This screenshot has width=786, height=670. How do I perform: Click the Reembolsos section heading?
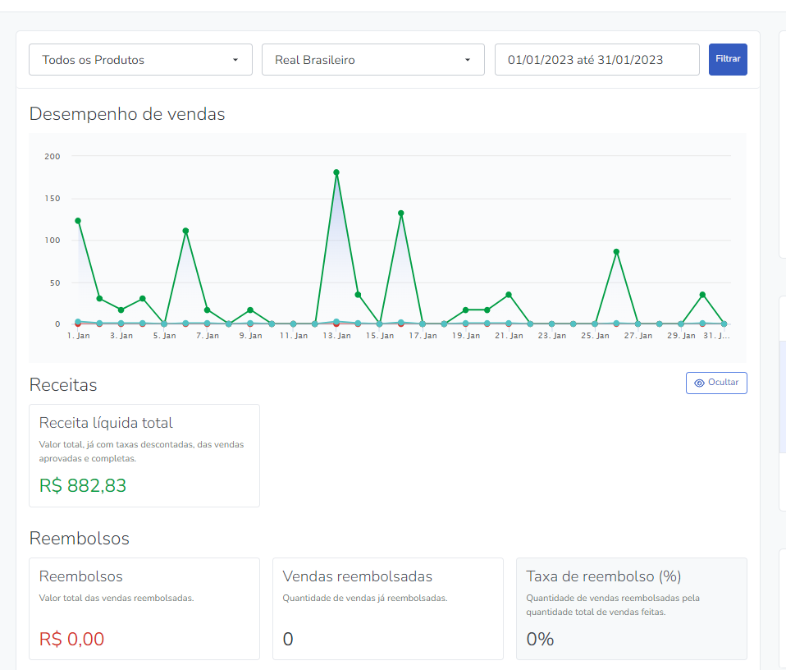pyautogui.click(x=80, y=538)
